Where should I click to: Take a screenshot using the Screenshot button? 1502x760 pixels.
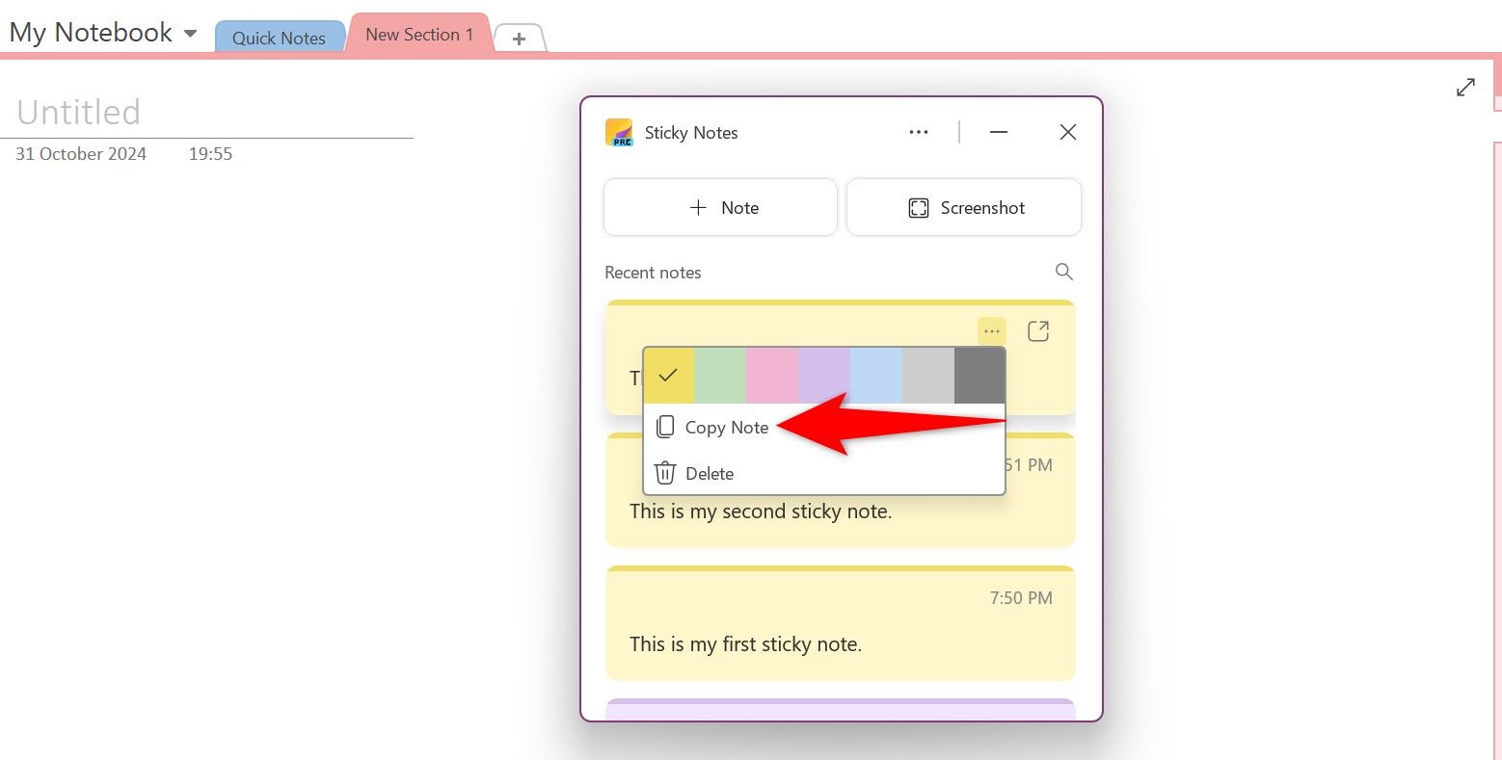(964, 207)
